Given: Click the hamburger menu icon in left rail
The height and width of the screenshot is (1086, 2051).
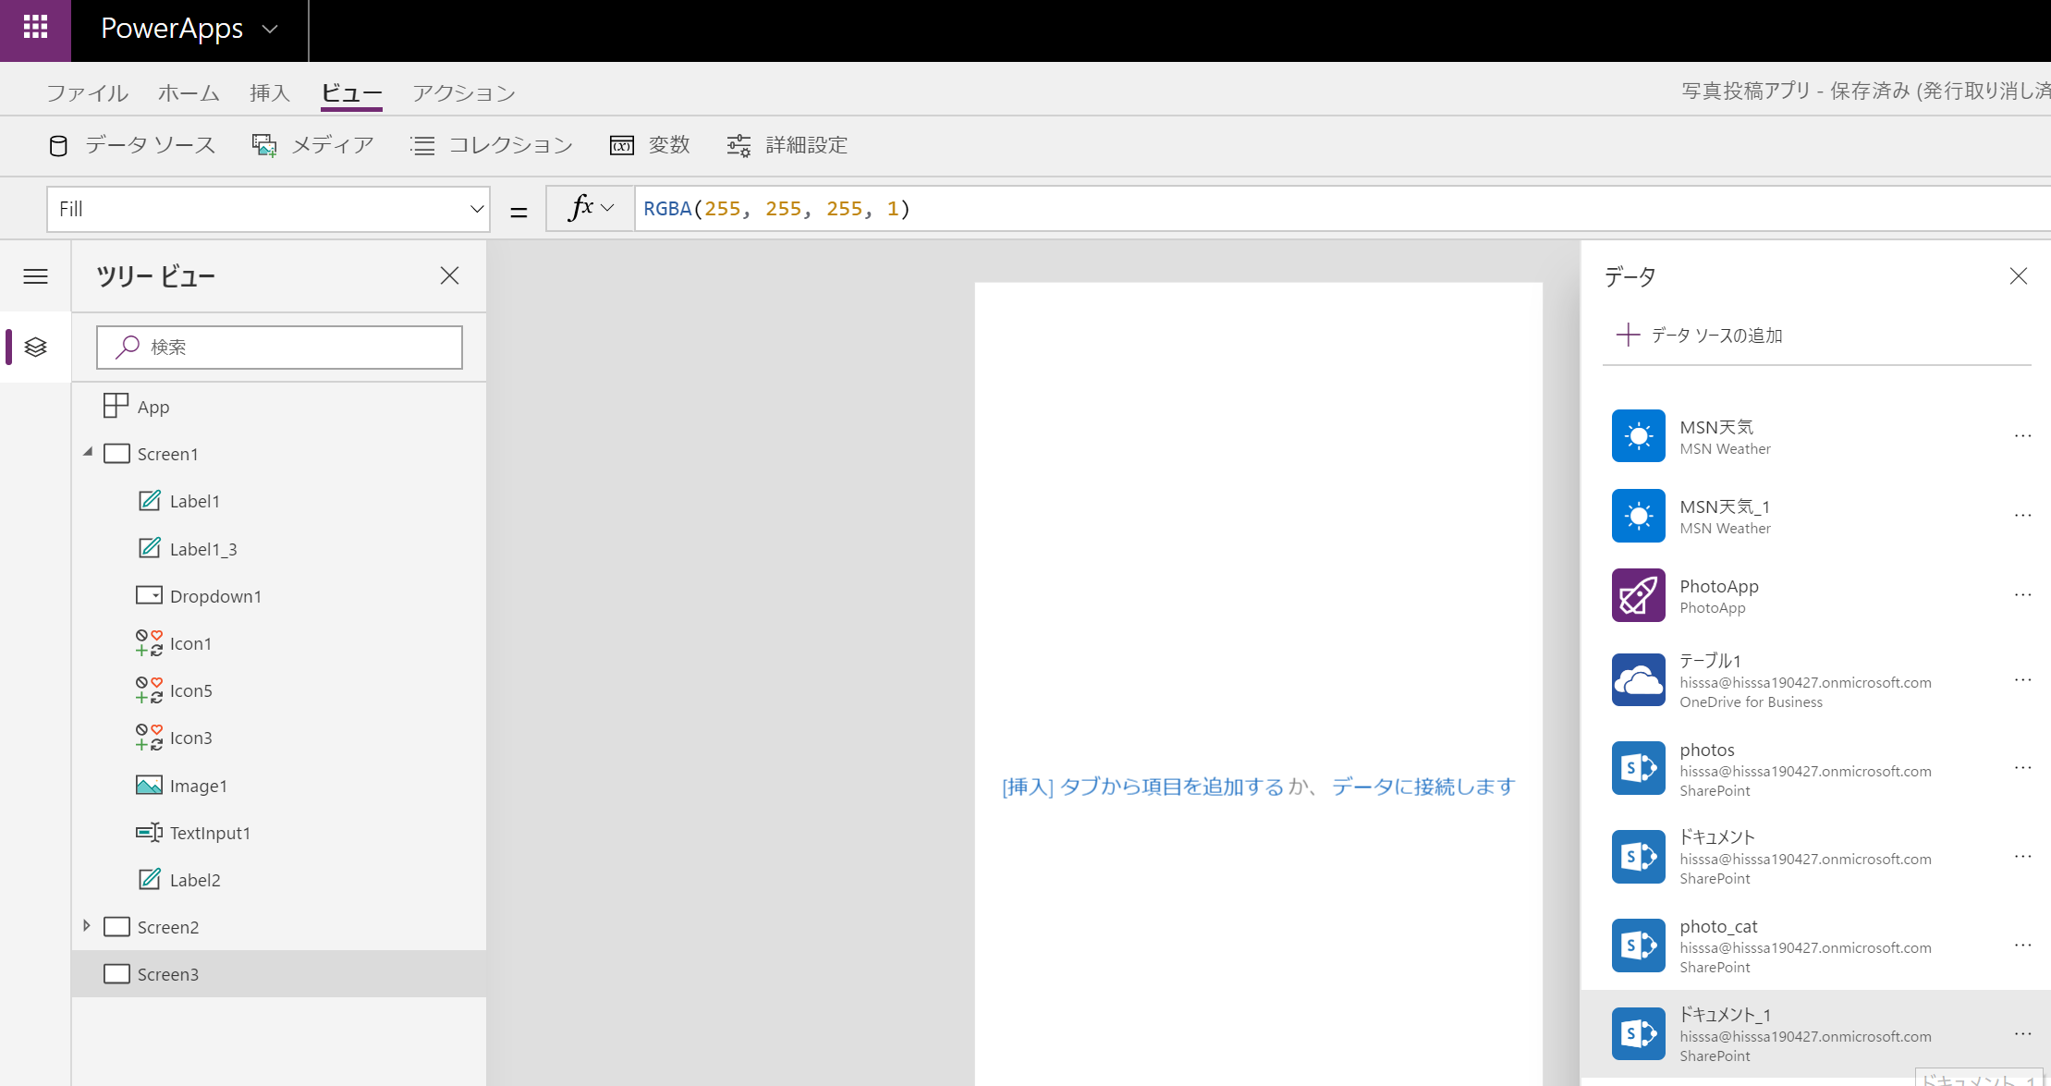Looking at the screenshot, I should 35,276.
